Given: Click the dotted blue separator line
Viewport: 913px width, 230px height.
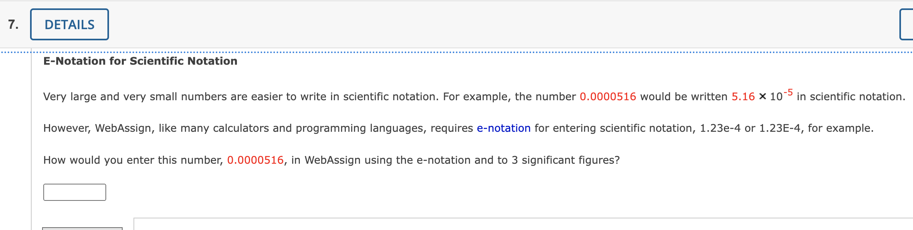Looking at the screenshot, I should [456, 51].
